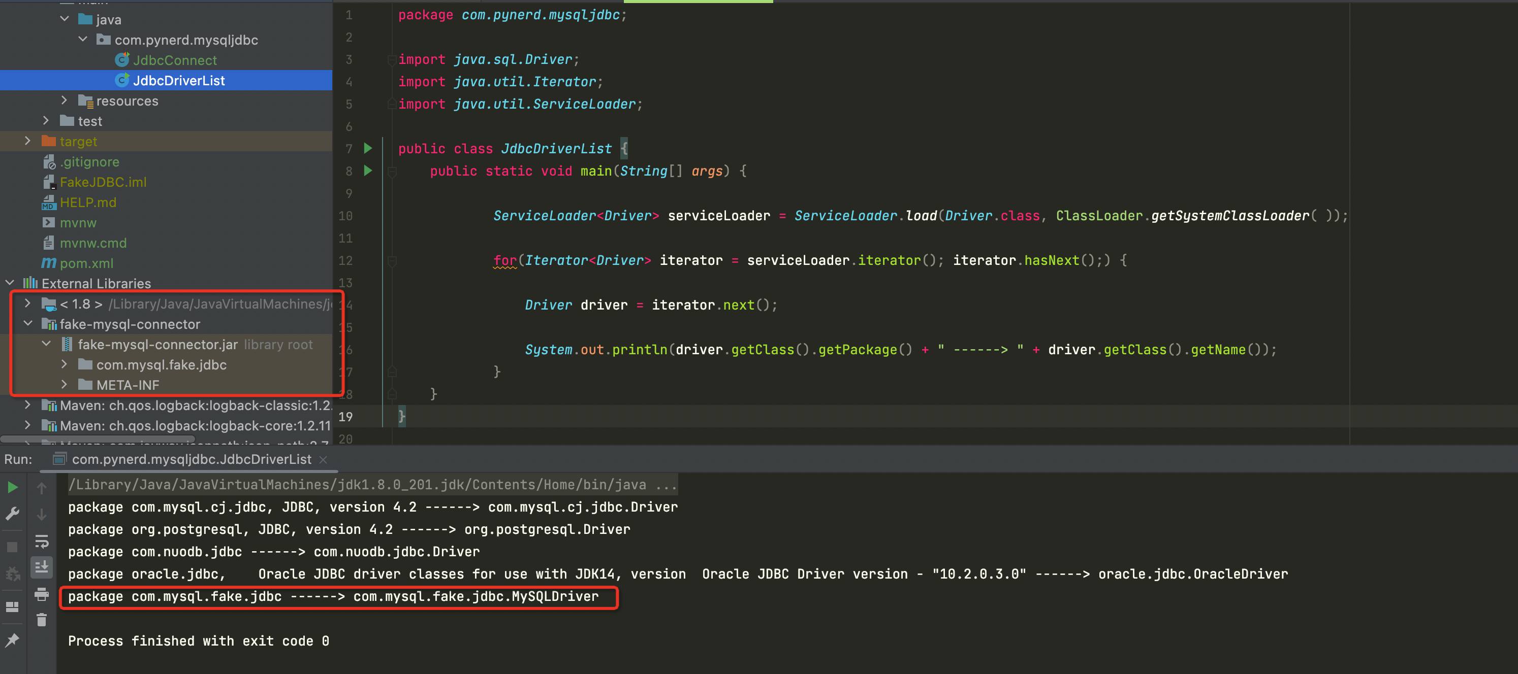This screenshot has height=674, width=1518.
Task: Click run gutter arrow beside main method
Action: [x=368, y=171]
